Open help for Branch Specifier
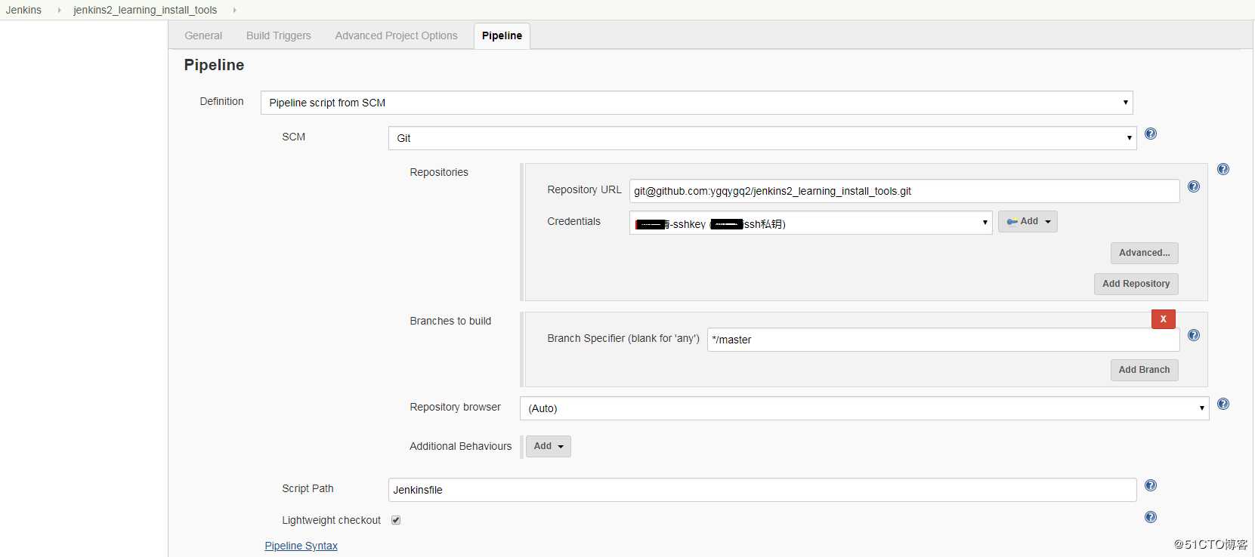The image size is (1255, 557). (1193, 335)
